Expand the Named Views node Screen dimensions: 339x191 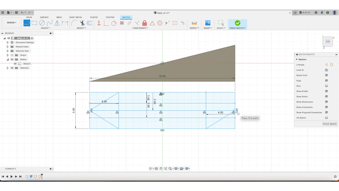coord(8,47)
